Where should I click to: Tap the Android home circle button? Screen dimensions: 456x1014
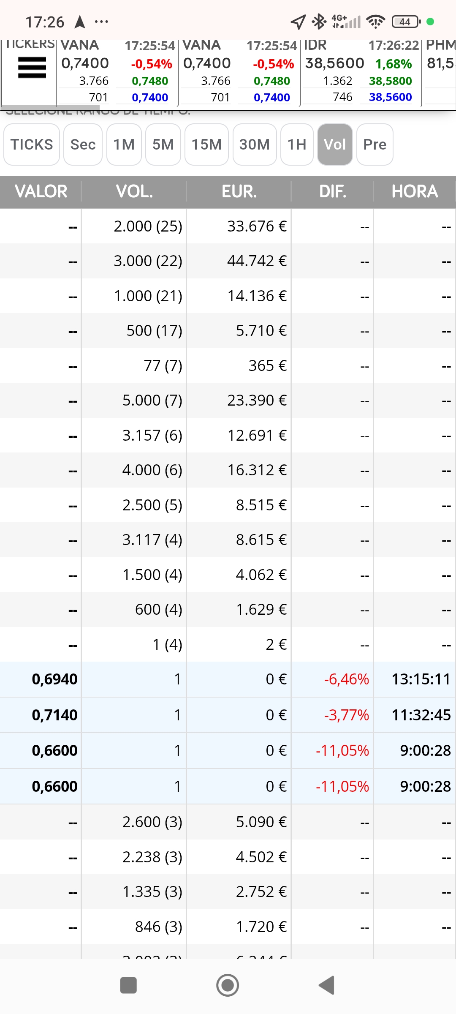(228, 985)
